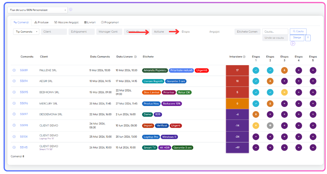Click the circular play icon below Sterge

[x=293, y=43]
